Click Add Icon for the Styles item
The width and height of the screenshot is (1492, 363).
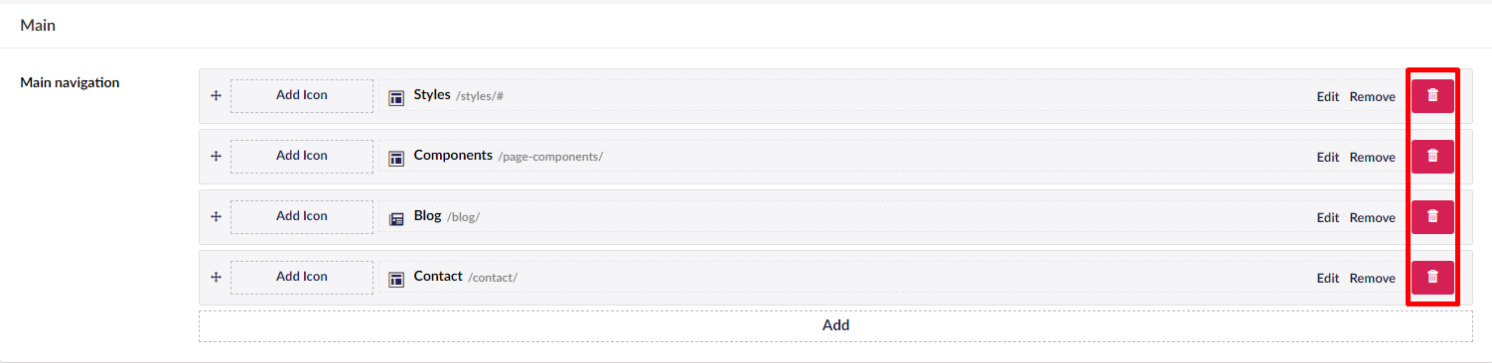click(302, 96)
